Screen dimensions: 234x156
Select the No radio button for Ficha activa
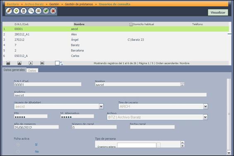[x=18, y=152]
